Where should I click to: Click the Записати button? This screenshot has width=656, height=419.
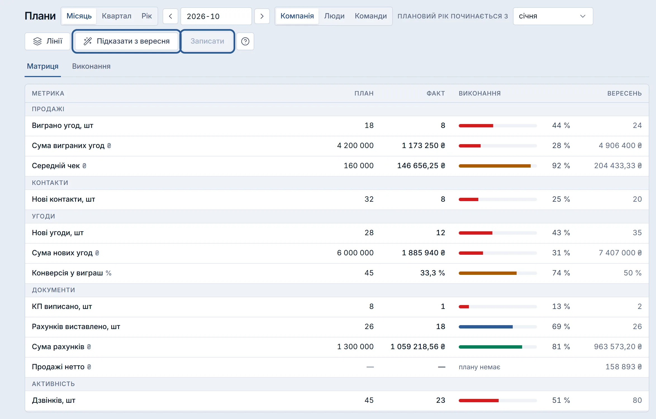click(x=207, y=41)
